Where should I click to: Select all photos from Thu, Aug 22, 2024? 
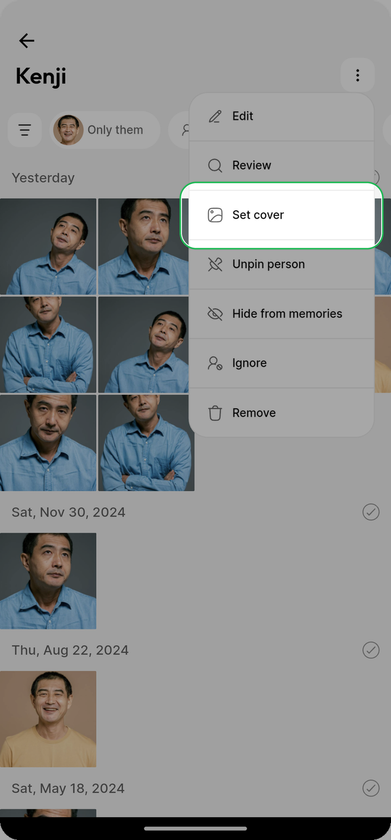371,650
